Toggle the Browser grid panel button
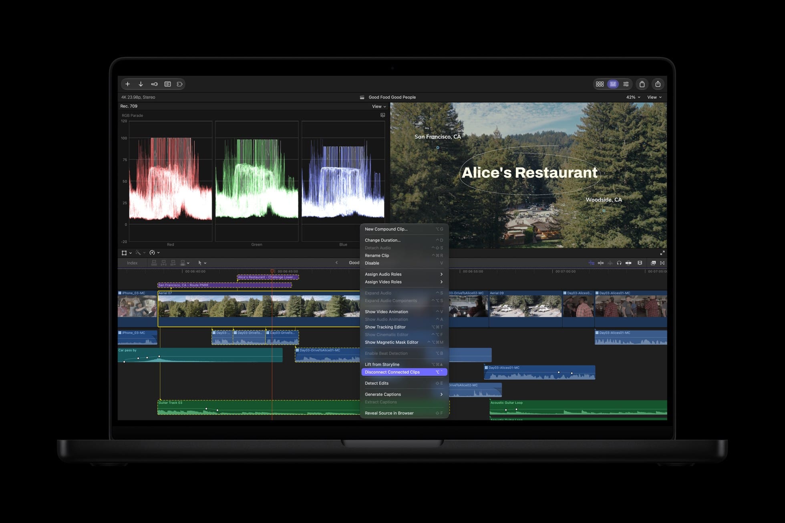This screenshot has height=523, width=785. pyautogui.click(x=600, y=84)
